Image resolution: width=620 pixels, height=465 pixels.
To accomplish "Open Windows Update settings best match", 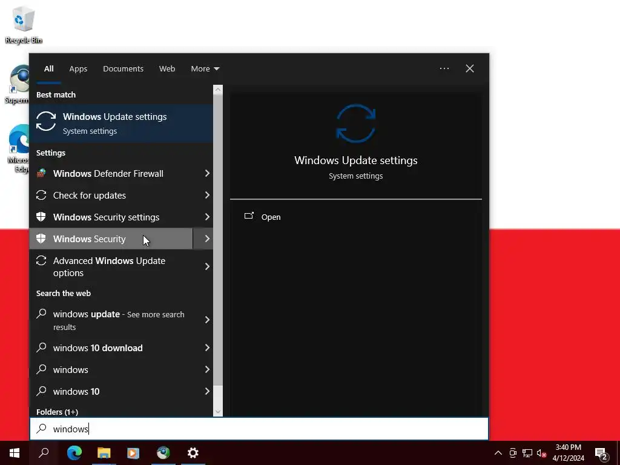I will [x=121, y=124].
